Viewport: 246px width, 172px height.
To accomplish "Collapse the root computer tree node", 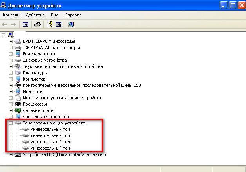I will (x=3, y=35).
